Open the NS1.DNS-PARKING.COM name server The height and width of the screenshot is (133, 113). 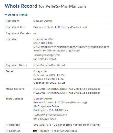tap(50, 89)
